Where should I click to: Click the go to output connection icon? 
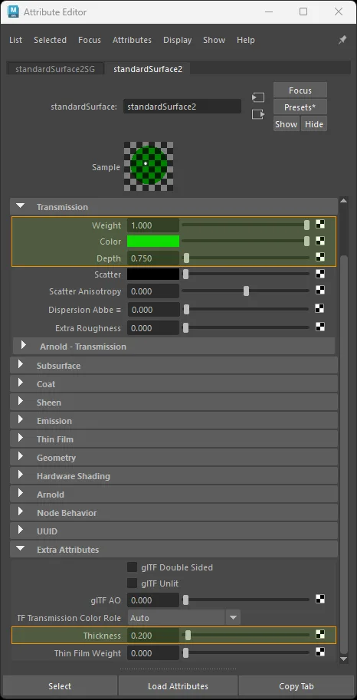(x=258, y=114)
